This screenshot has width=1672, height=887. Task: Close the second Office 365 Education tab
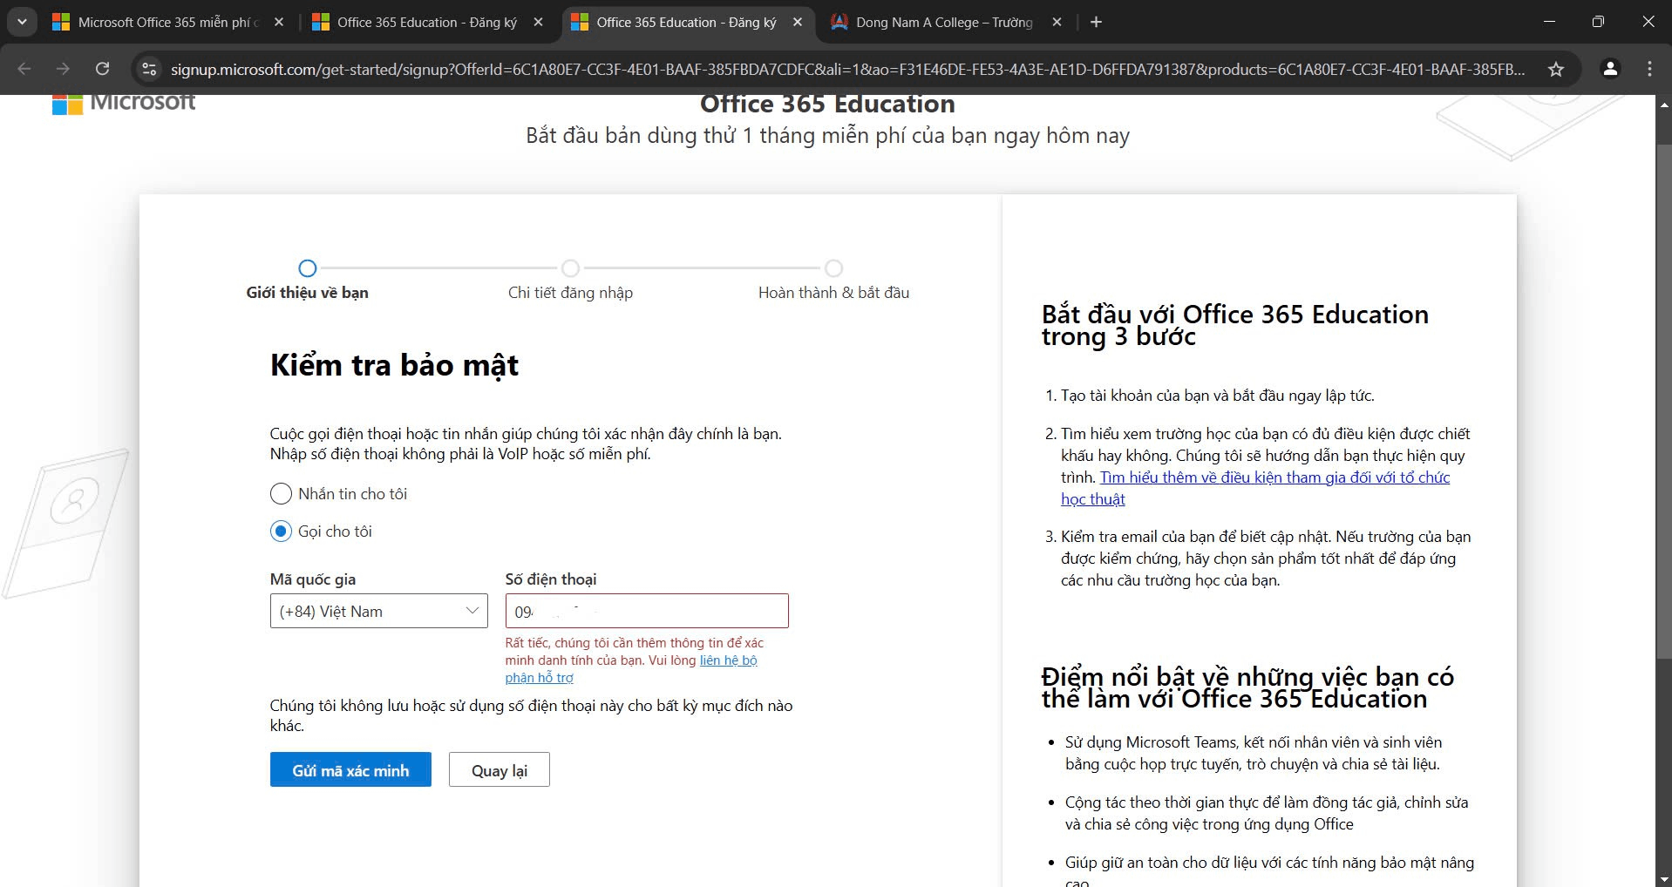(x=539, y=23)
